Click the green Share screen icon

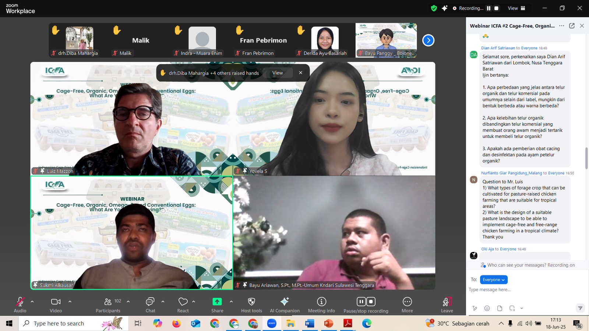(217, 302)
